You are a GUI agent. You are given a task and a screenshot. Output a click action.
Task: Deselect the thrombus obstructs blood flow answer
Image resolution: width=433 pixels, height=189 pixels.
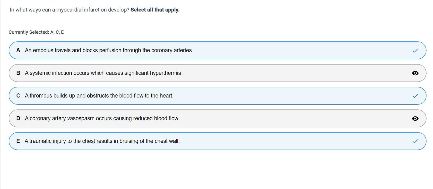pyautogui.click(x=99, y=96)
